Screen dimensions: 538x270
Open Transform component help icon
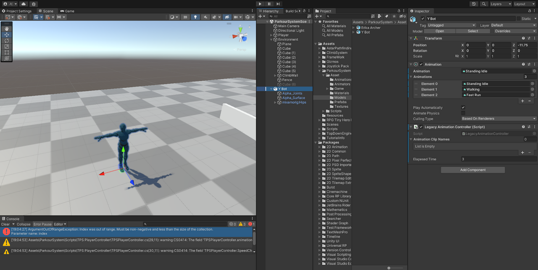pos(524,38)
